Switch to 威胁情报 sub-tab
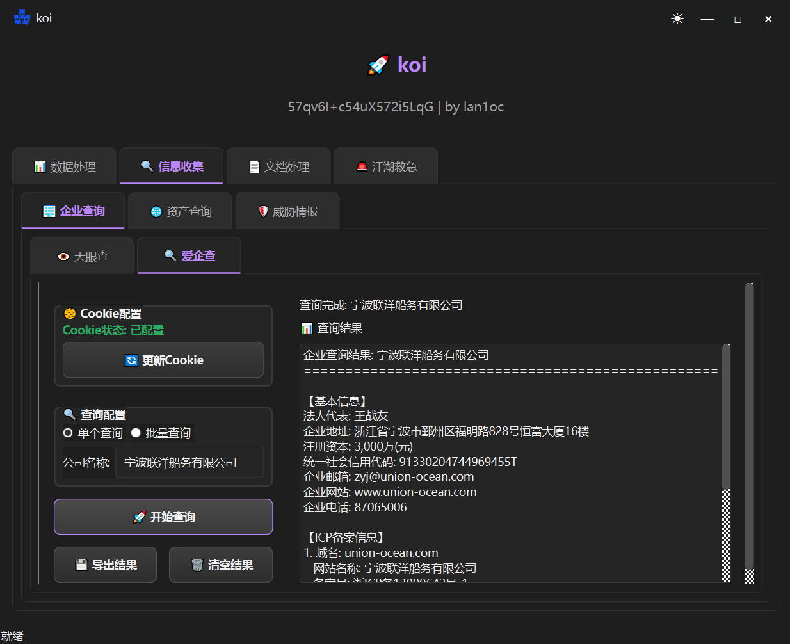This screenshot has height=644, width=790. point(287,211)
